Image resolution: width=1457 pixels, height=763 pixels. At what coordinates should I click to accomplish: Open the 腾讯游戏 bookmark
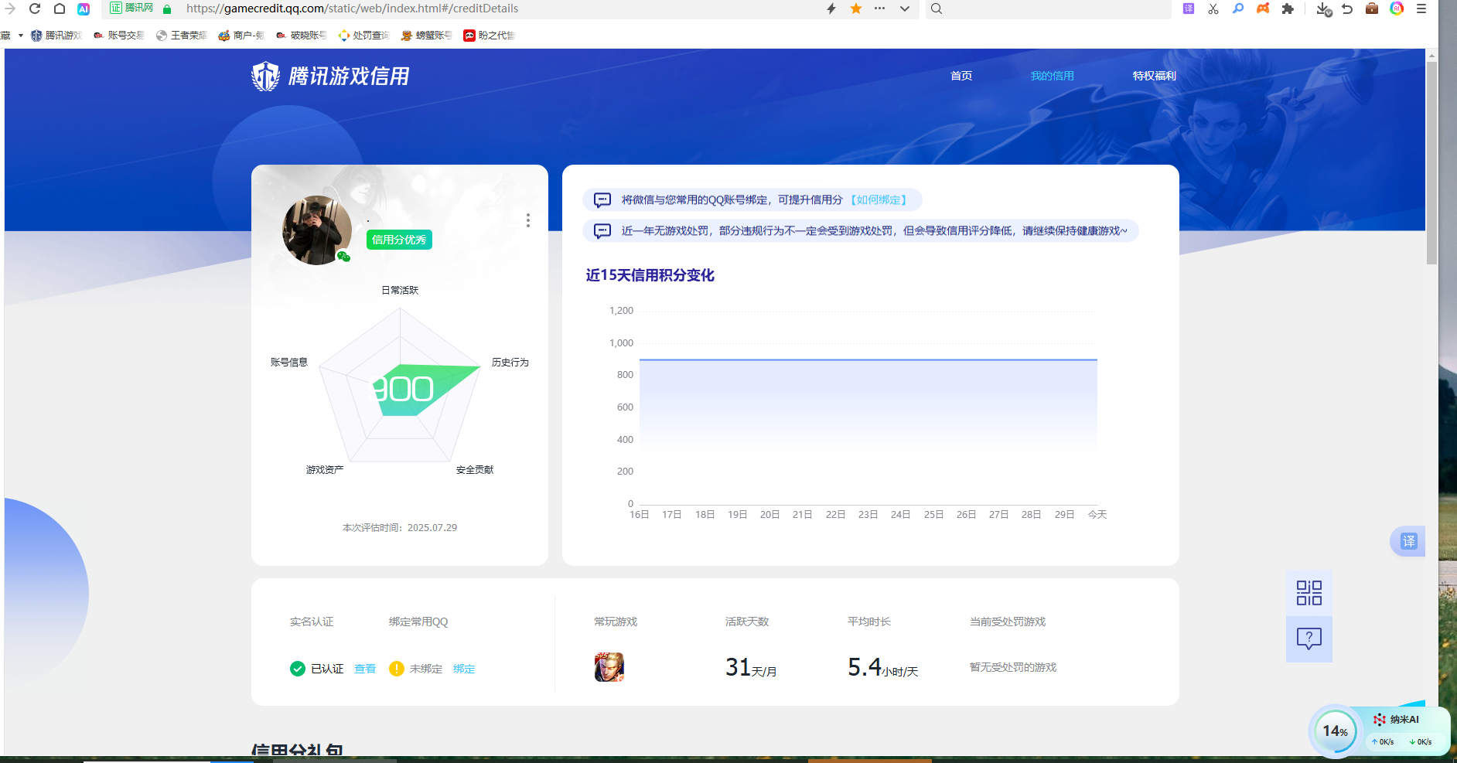(x=56, y=35)
